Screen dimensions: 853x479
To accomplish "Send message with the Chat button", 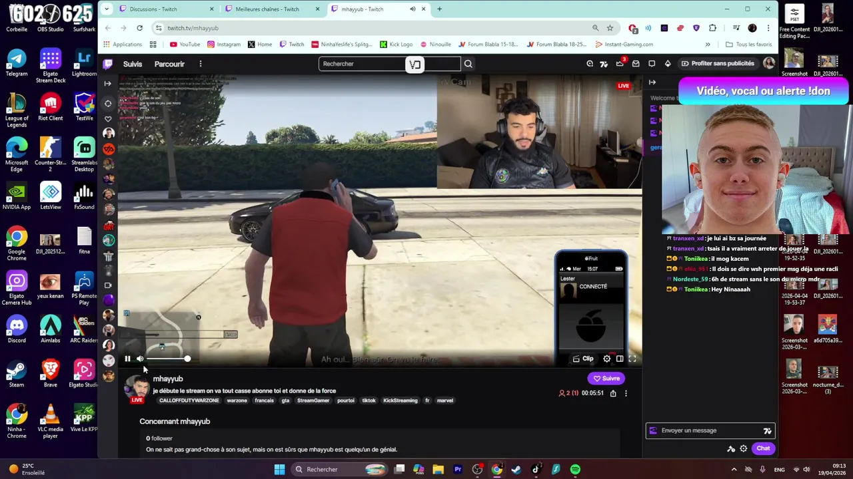I will click(x=763, y=448).
